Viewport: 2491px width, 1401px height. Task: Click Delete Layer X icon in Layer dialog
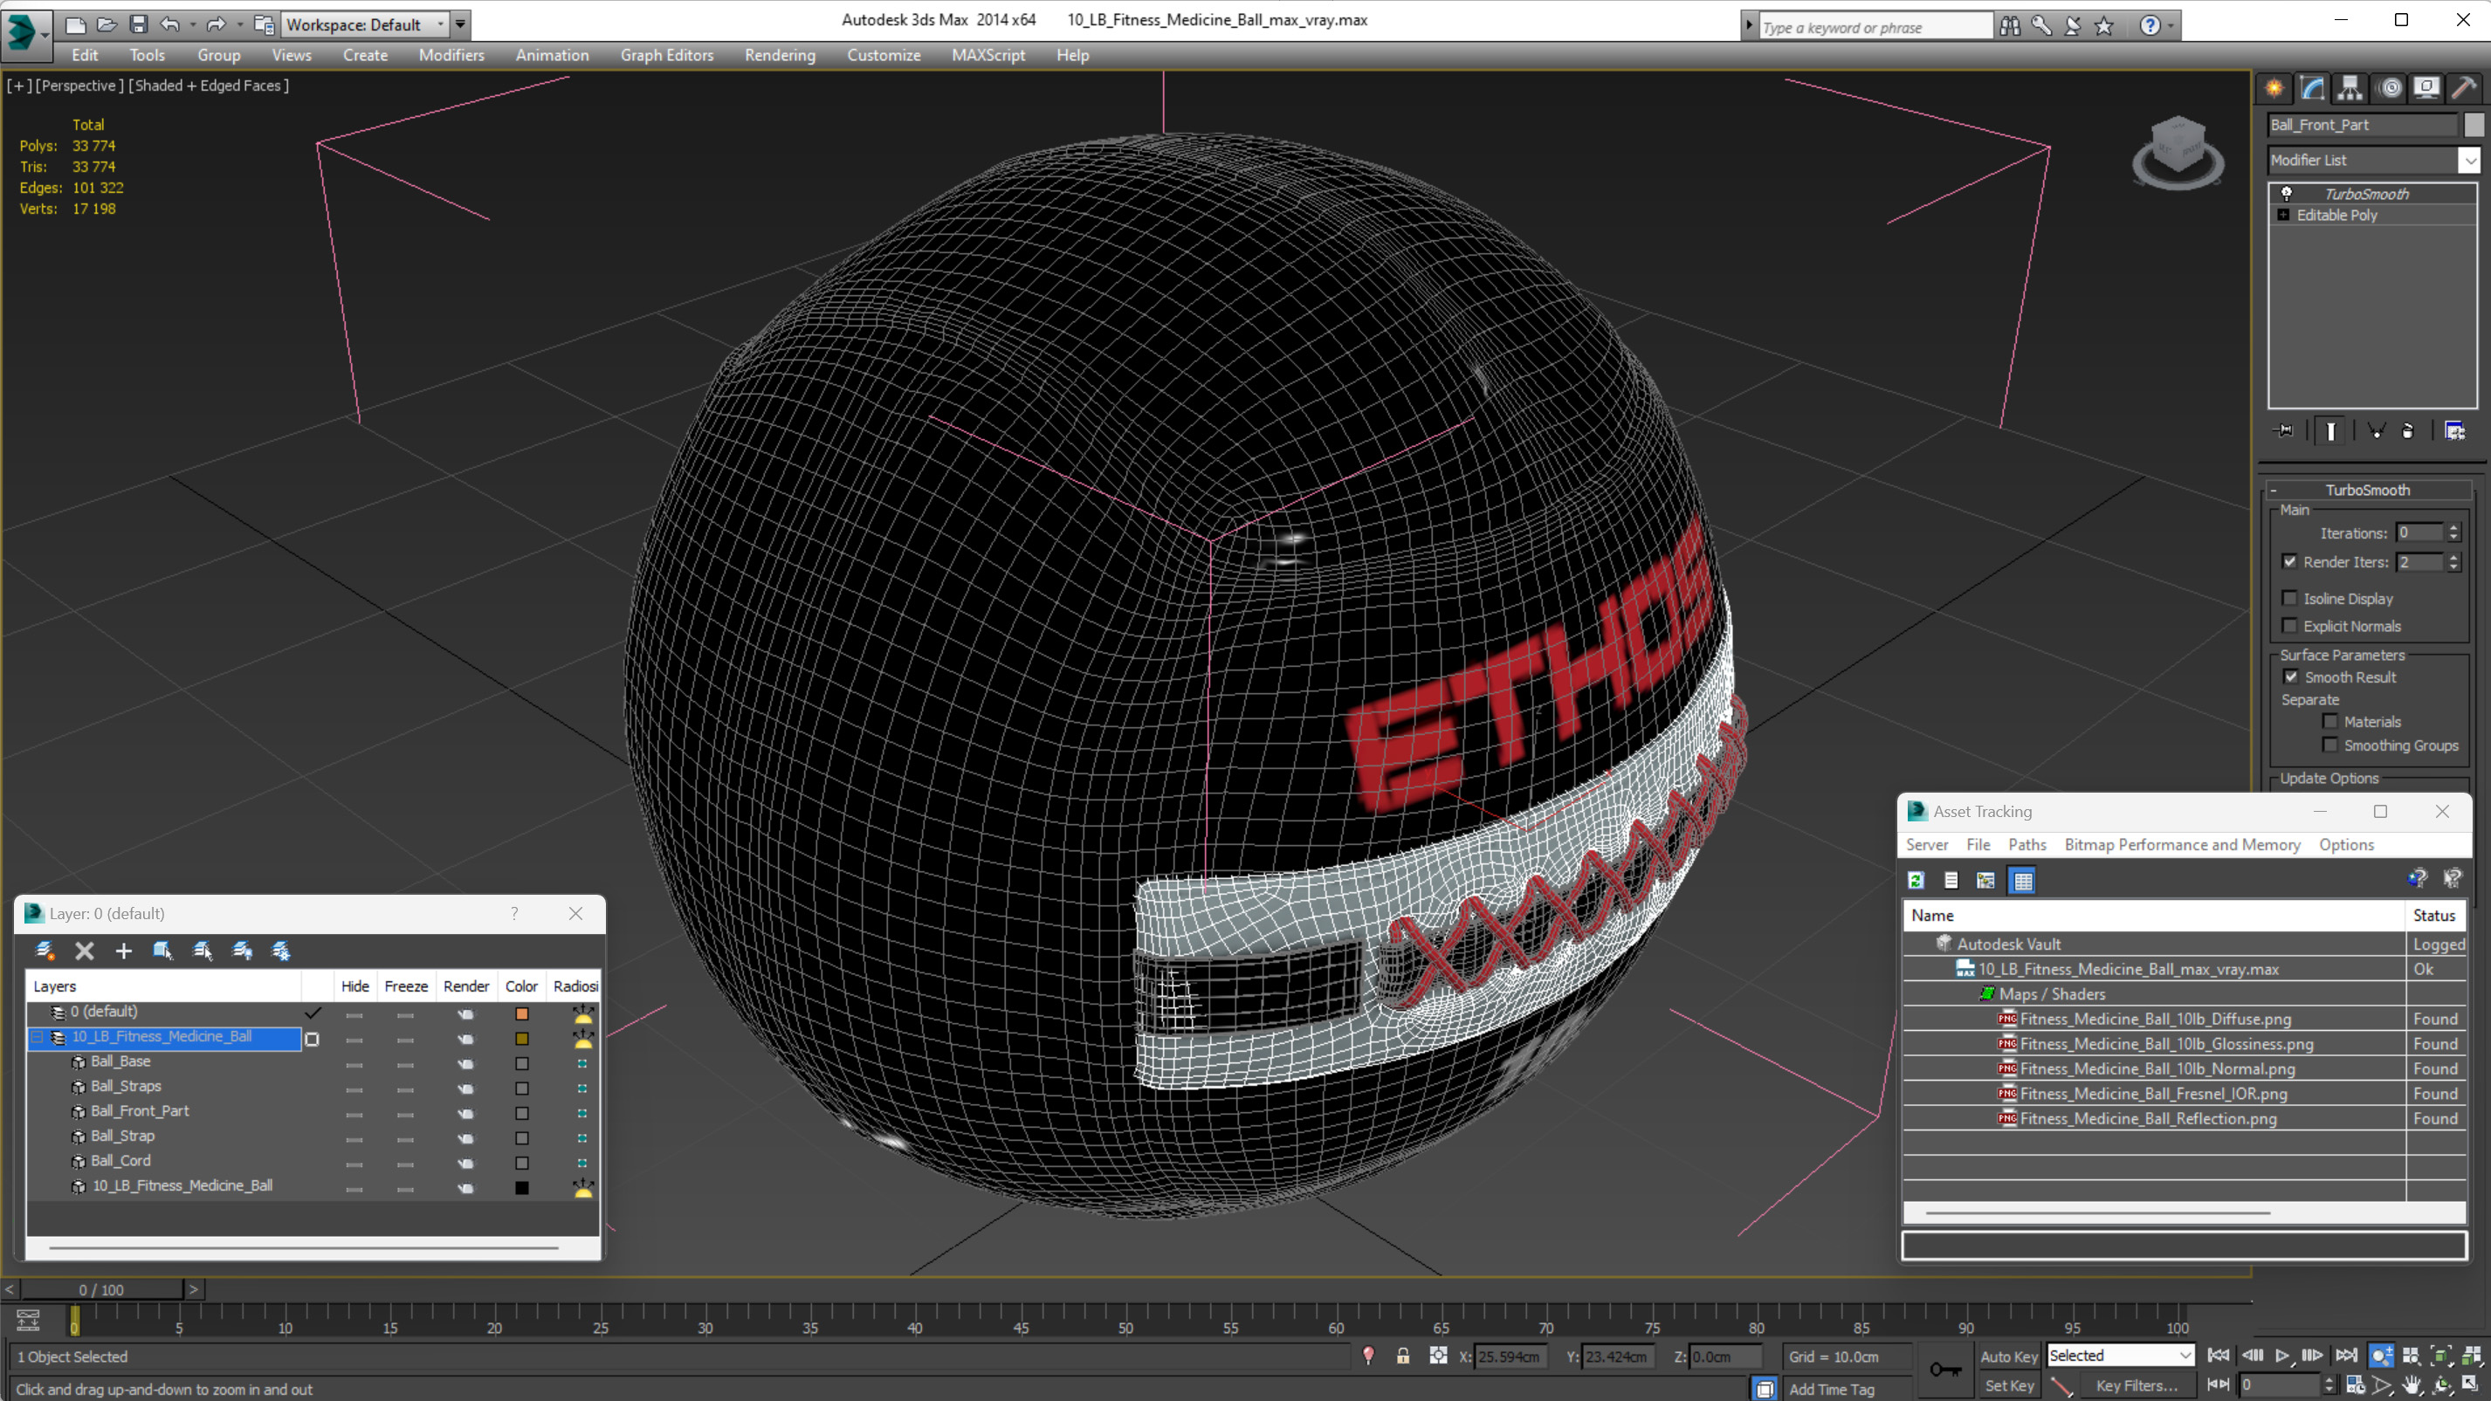[x=84, y=951]
